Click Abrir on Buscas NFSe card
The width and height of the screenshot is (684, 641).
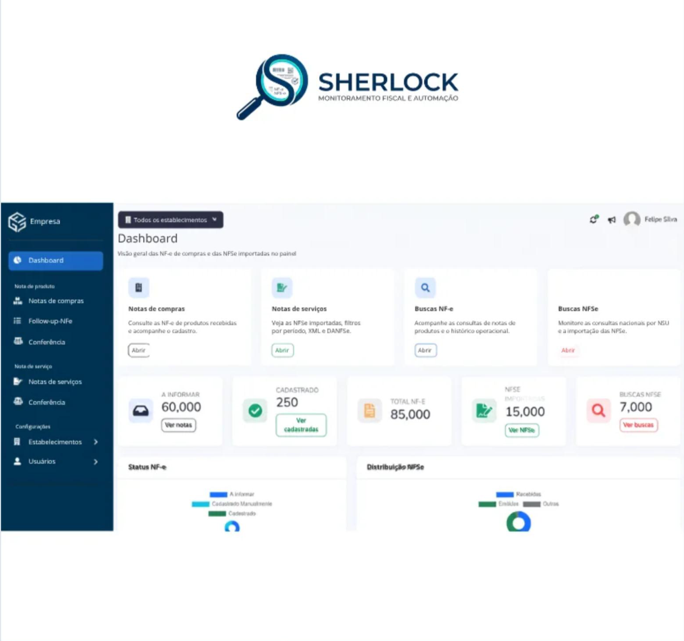[x=568, y=350]
